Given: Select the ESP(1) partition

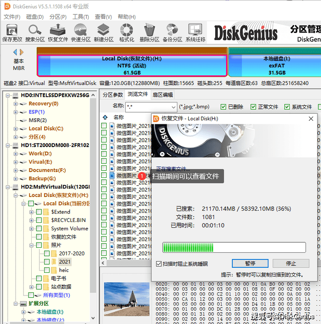Looking at the screenshot, I should [x=37, y=112].
